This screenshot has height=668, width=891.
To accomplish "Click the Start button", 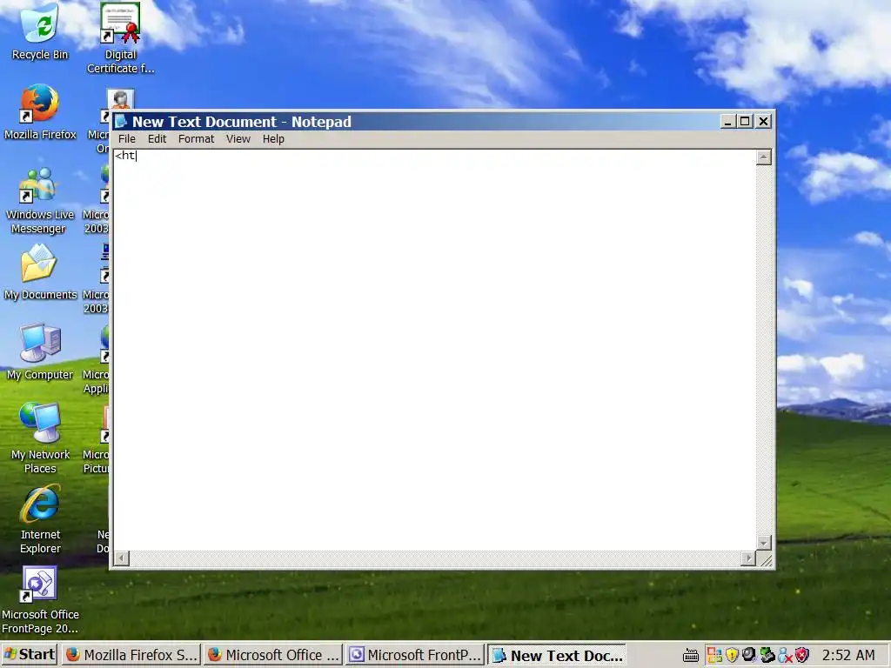I will pos(30,655).
